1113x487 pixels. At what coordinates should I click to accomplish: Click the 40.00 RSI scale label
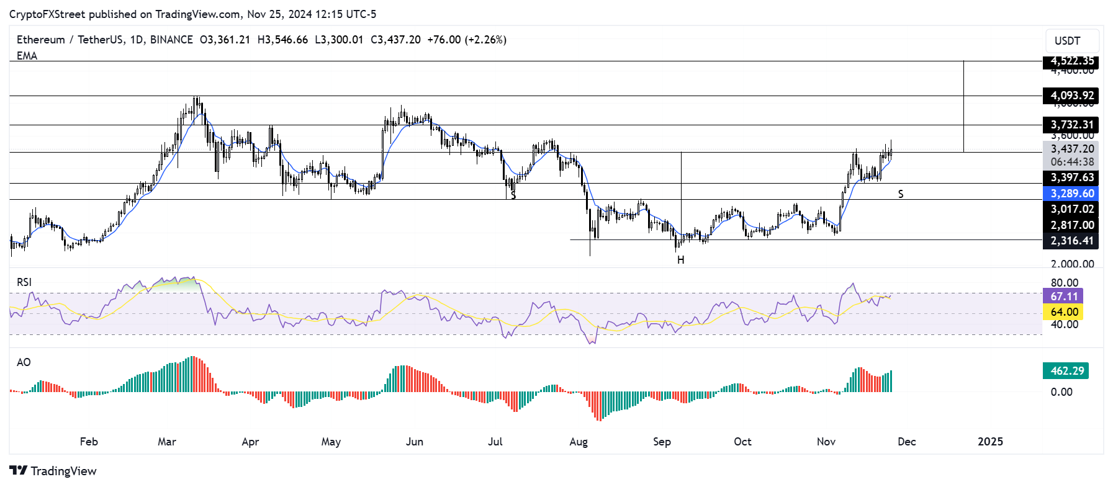(1064, 324)
